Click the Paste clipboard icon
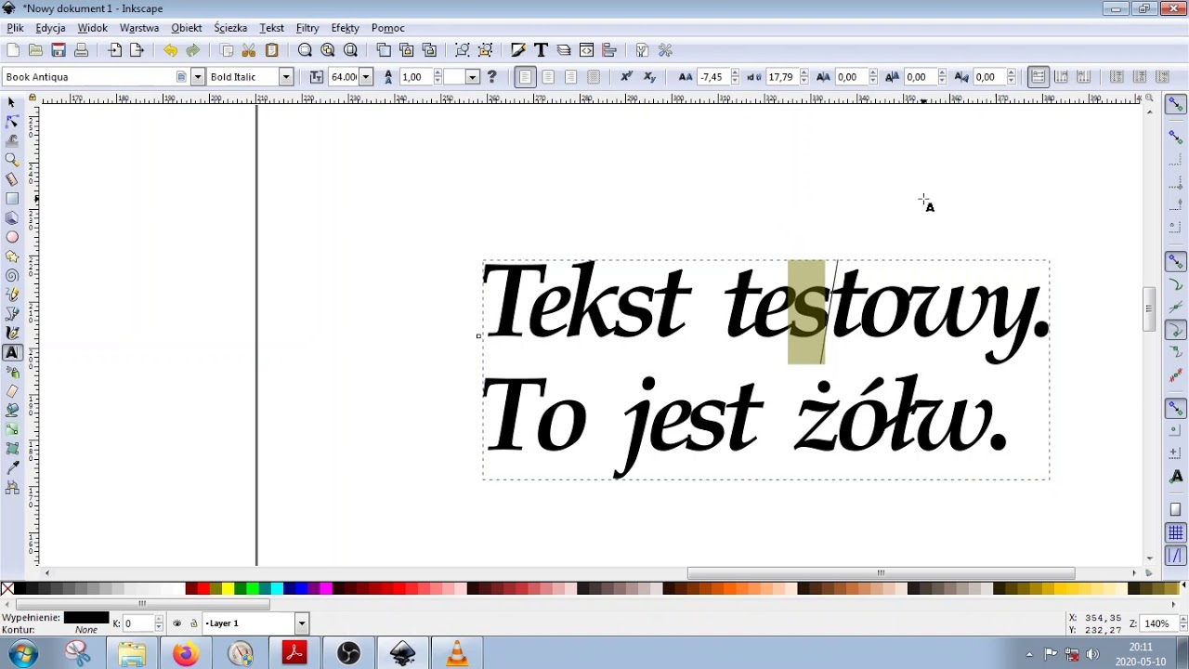Image resolution: width=1189 pixels, height=669 pixels. [272, 50]
